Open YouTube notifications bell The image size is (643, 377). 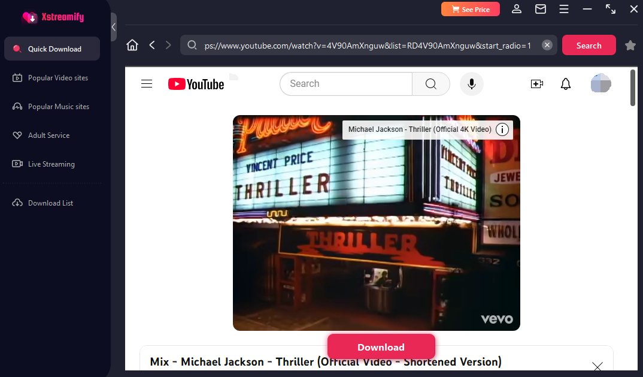(x=566, y=84)
